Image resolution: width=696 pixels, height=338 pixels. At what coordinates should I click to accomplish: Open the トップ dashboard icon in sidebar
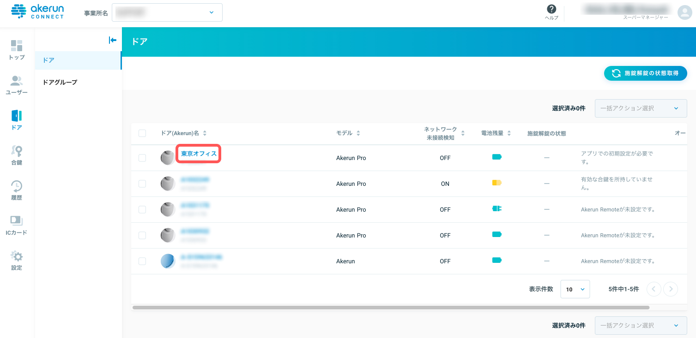coord(17,46)
